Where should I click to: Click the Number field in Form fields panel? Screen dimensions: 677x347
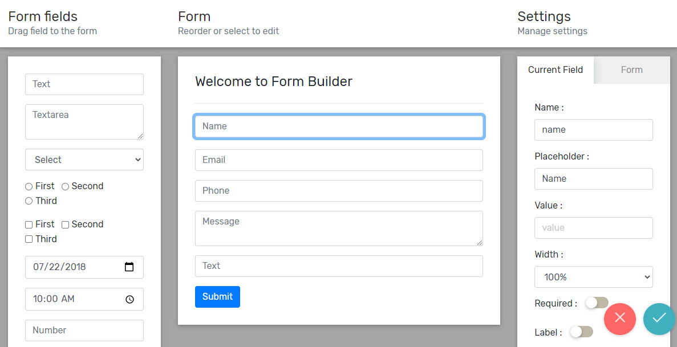pos(84,330)
